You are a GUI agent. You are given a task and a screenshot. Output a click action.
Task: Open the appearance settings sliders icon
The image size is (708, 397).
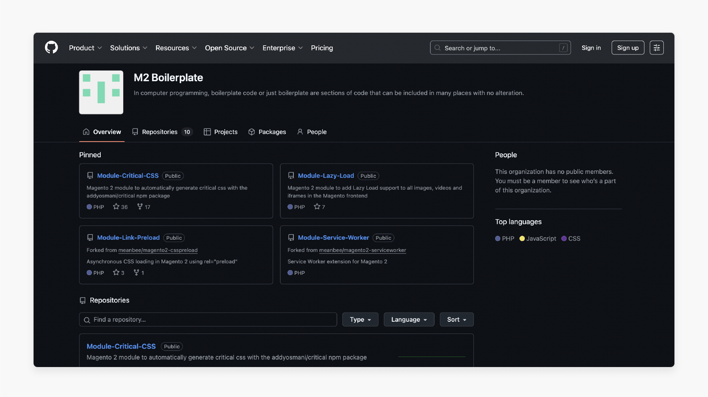(x=657, y=48)
